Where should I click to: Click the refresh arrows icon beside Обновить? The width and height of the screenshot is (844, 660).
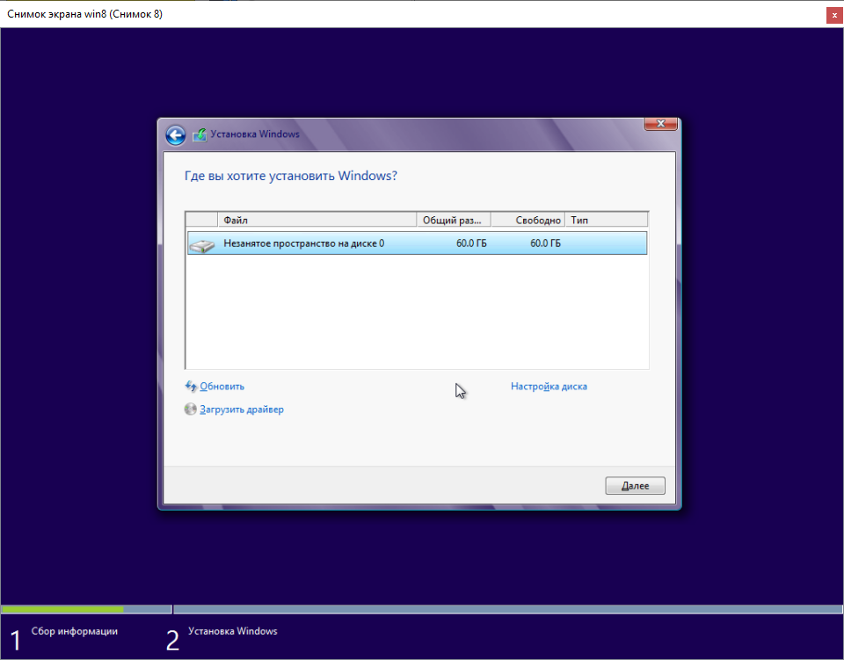tap(191, 386)
